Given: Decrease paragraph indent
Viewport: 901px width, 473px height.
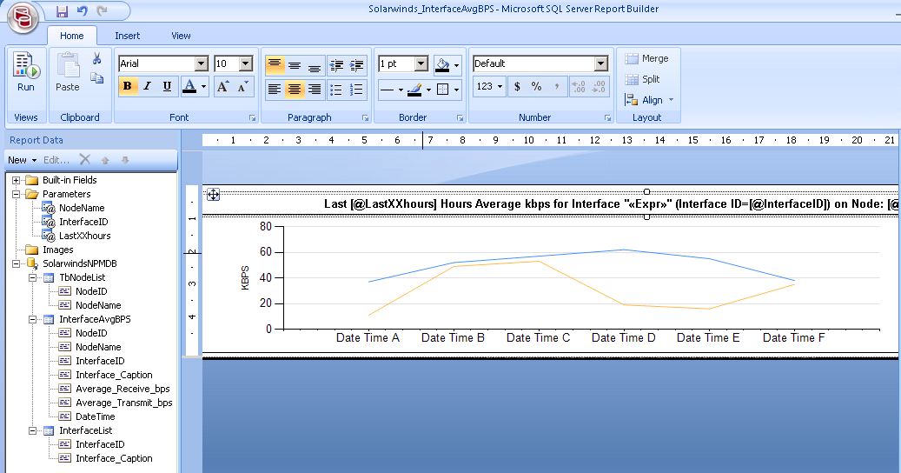Looking at the screenshot, I should (x=337, y=65).
